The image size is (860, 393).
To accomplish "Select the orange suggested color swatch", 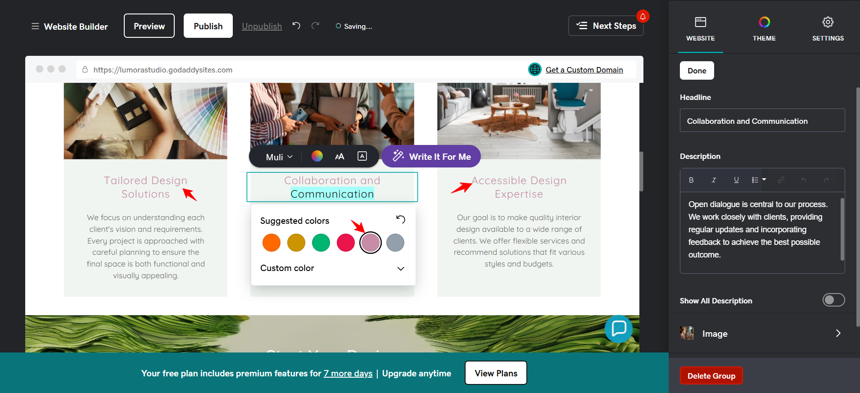I will [x=272, y=243].
